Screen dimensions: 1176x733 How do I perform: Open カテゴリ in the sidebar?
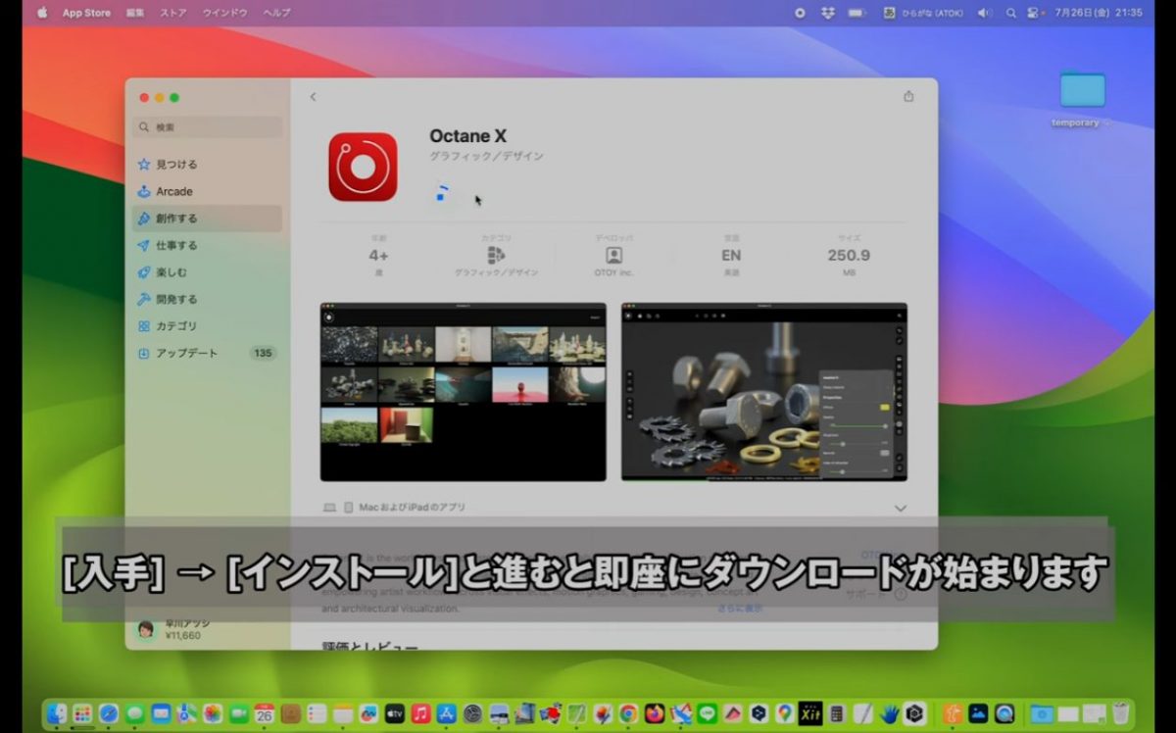(x=208, y=326)
